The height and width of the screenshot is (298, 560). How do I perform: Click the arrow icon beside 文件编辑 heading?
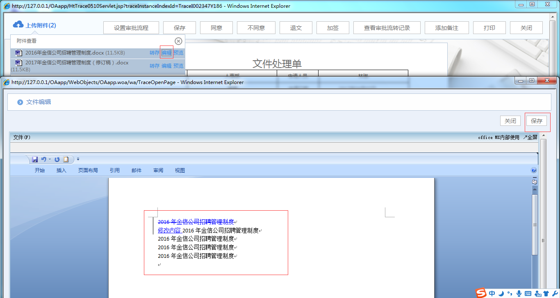(20, 102)
